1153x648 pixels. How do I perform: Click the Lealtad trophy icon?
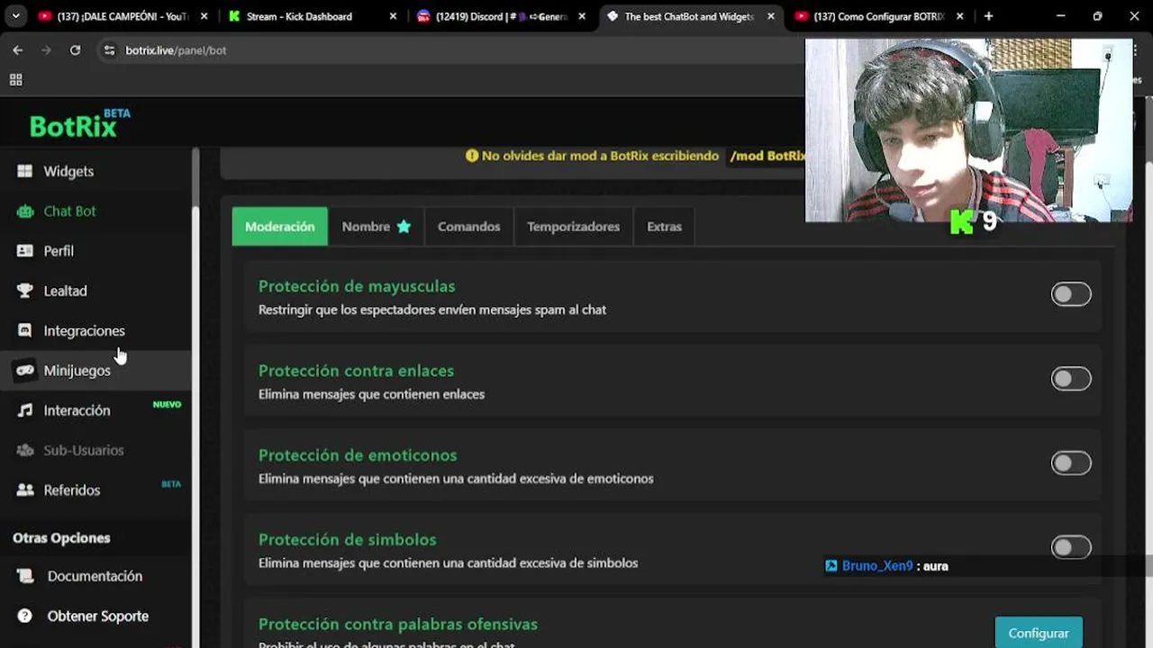click(x=25, y=291)
